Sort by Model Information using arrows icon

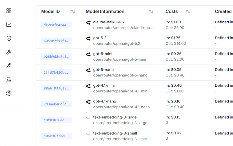pyautogui.click(x=151, y=12)
